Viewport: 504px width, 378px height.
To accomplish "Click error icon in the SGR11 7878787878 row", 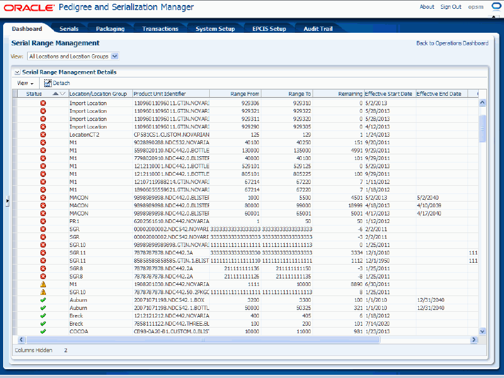I will 43,253.
